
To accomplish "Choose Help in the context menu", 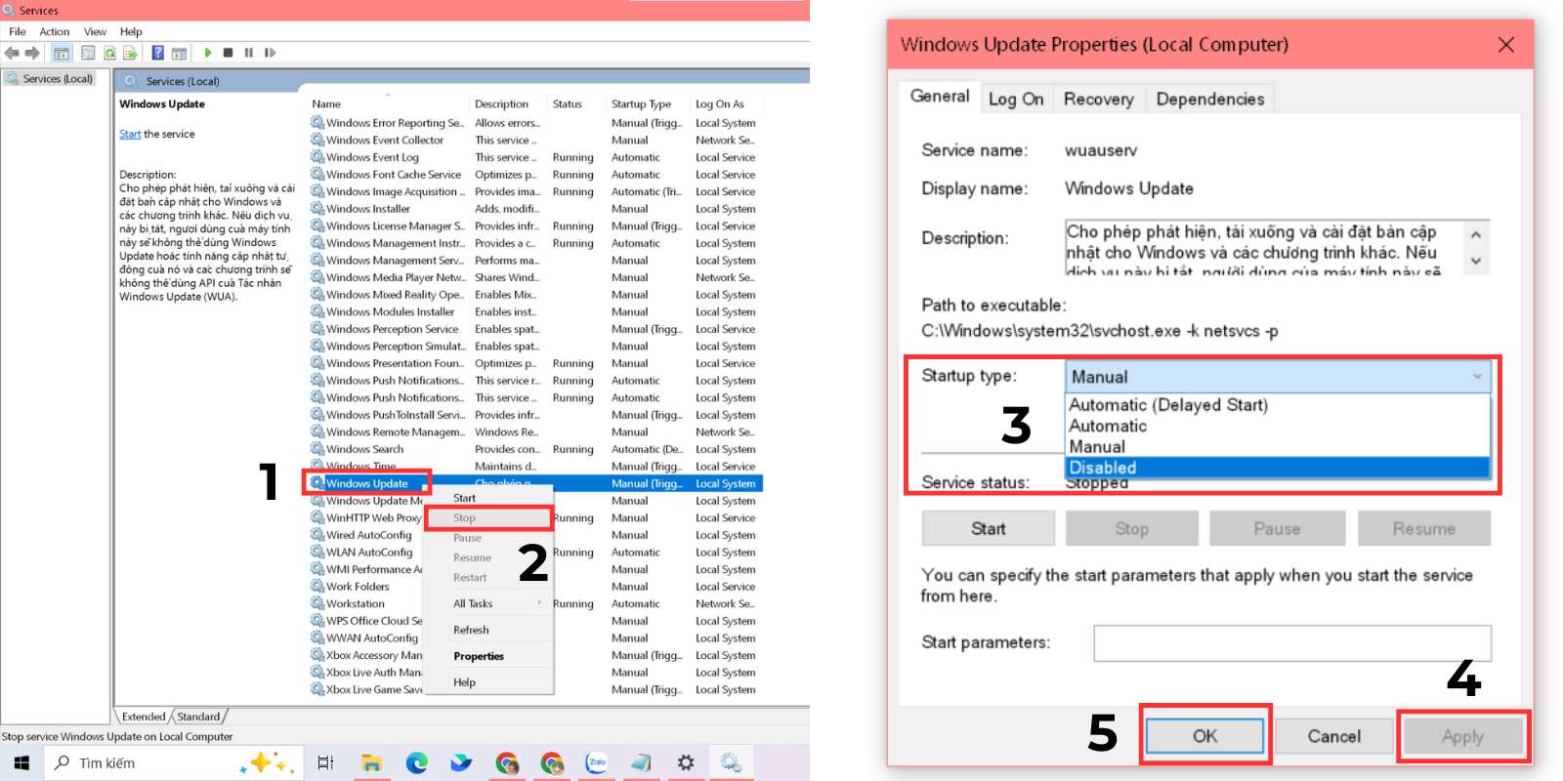I will pos(488,682).
